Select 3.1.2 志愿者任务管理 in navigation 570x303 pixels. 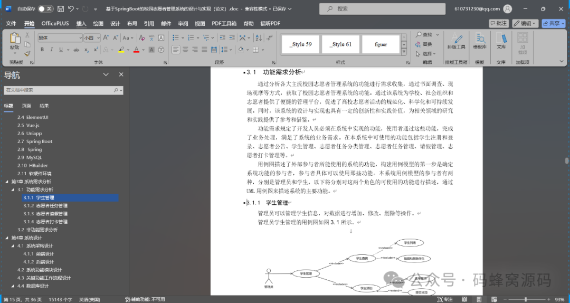(x=45, y=205)
